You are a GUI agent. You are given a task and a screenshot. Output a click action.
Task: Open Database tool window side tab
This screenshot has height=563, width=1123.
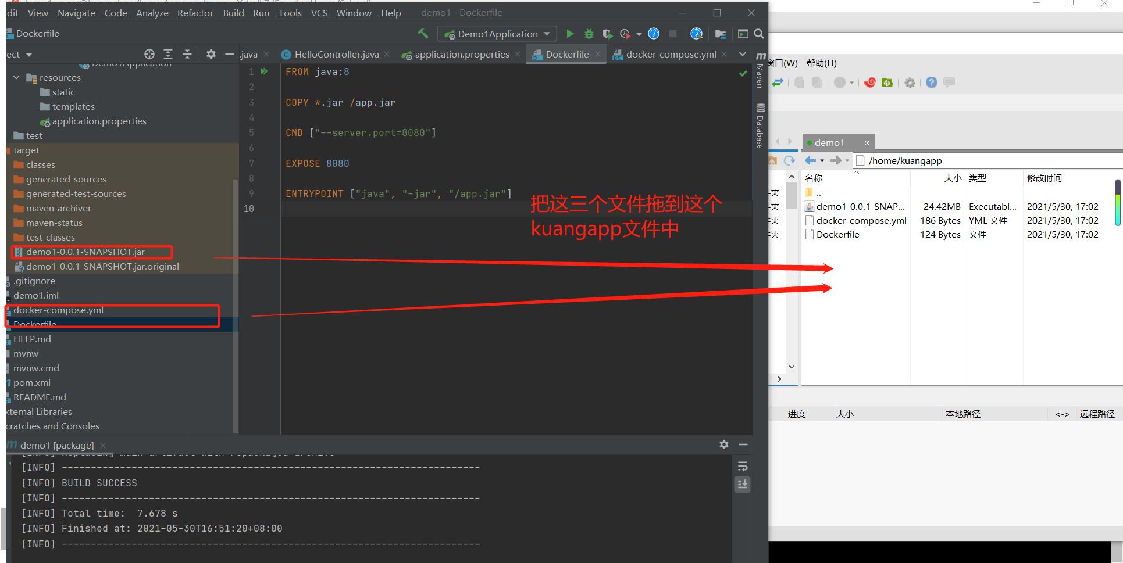pyautogui.click(x=760, y=125)
